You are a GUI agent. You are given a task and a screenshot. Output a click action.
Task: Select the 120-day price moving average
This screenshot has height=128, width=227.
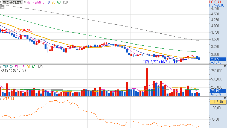coord(65,2)
